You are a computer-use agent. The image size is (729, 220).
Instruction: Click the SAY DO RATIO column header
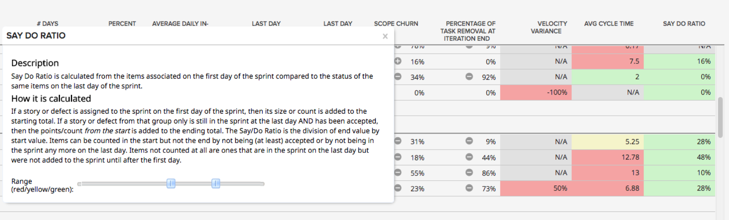click(x=684, y=24)
